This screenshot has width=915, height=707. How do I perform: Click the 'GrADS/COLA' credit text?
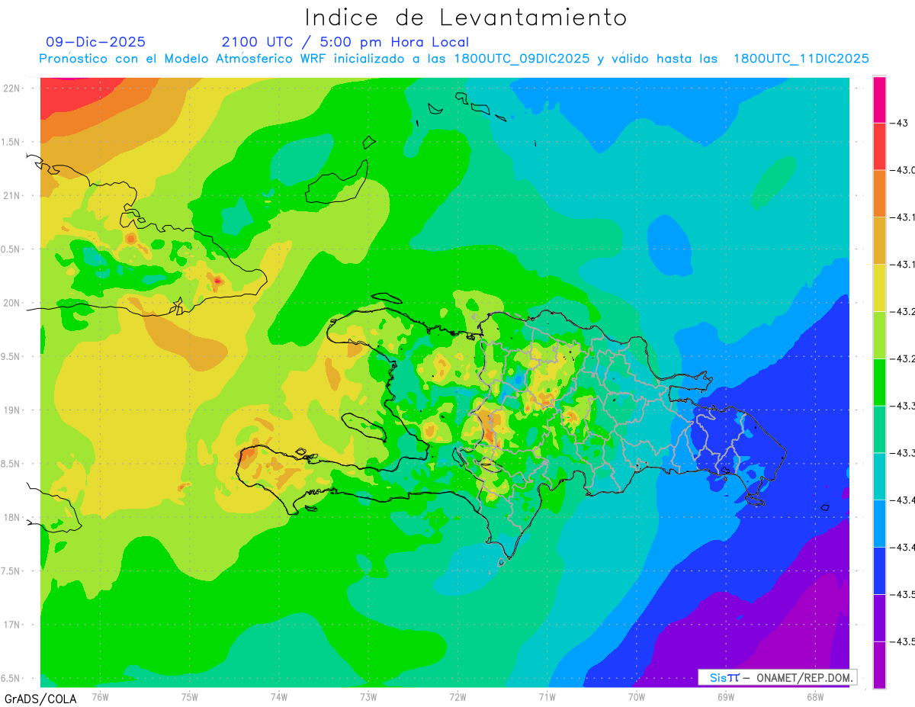coord(40,699)
